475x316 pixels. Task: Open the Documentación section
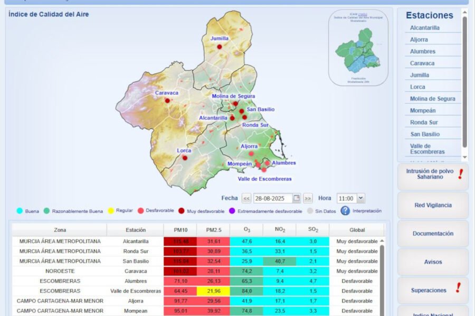point(433,234)
